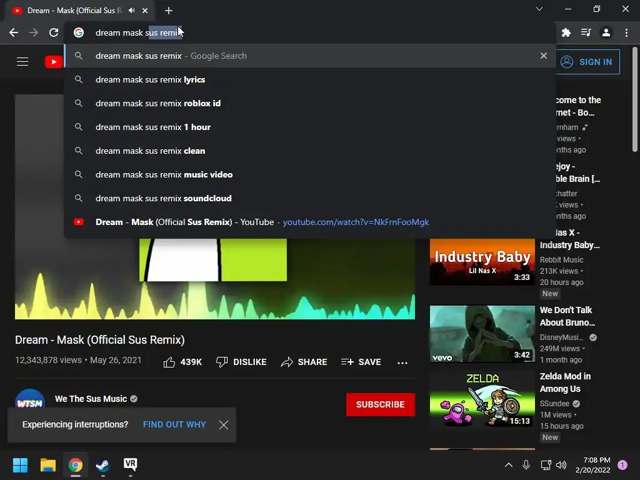
Task: Open Rebbit Music channel text
Action: (x=562, y=259)
